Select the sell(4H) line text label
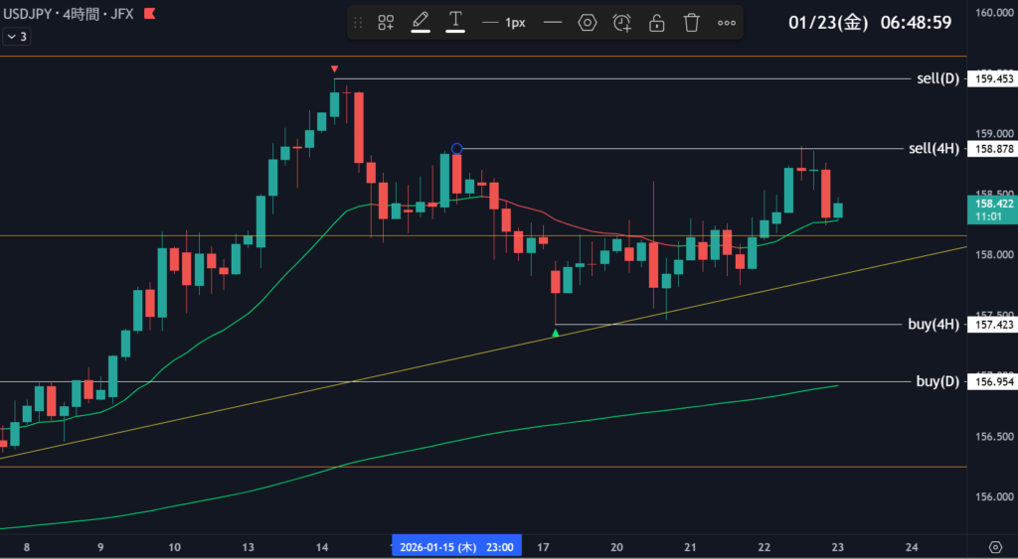 (x=933, y=149)
